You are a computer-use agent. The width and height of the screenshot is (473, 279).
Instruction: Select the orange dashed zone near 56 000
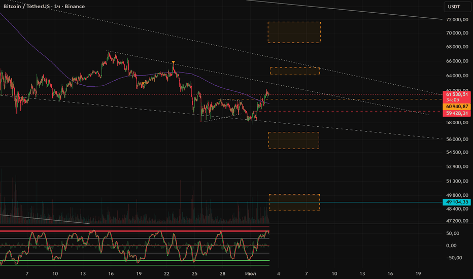294,141
